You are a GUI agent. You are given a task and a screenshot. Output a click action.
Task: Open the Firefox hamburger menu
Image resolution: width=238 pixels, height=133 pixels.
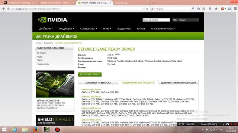click(x=235, y=9)
